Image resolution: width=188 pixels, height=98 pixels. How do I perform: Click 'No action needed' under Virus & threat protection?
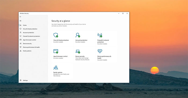58,42
